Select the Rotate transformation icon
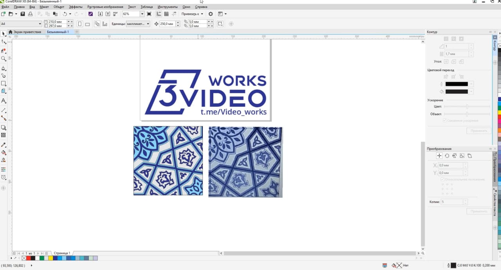Screen dimensions: 501x270 447,156
